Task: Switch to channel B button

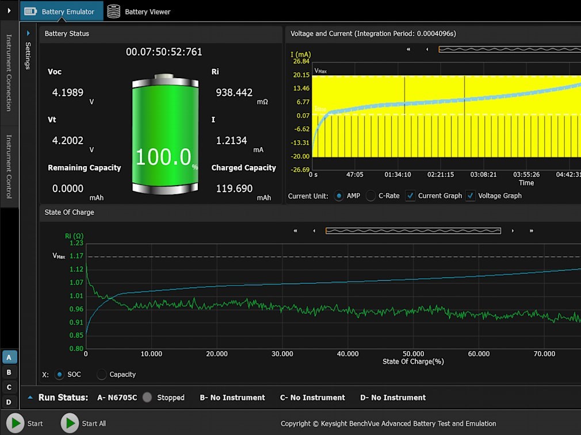Action: coord(9,372)
